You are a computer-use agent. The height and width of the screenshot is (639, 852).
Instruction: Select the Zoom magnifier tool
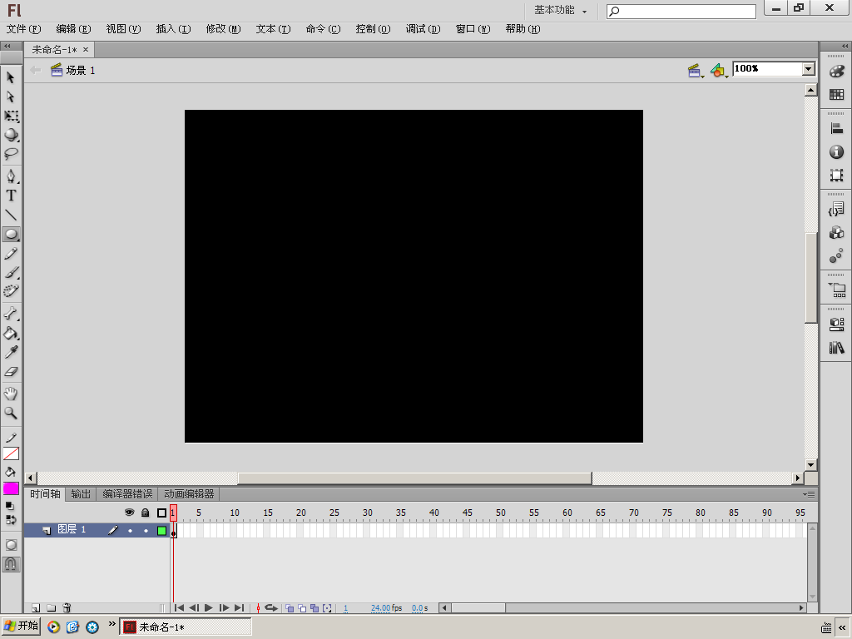pos(11,413)
